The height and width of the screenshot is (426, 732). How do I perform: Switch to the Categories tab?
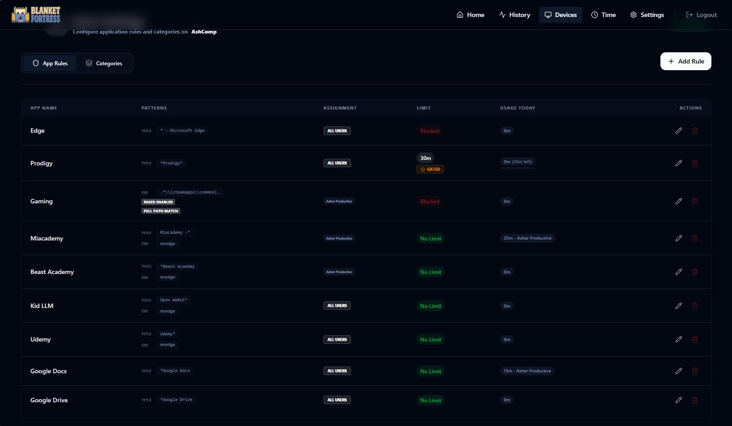click(x=104, y=63)
